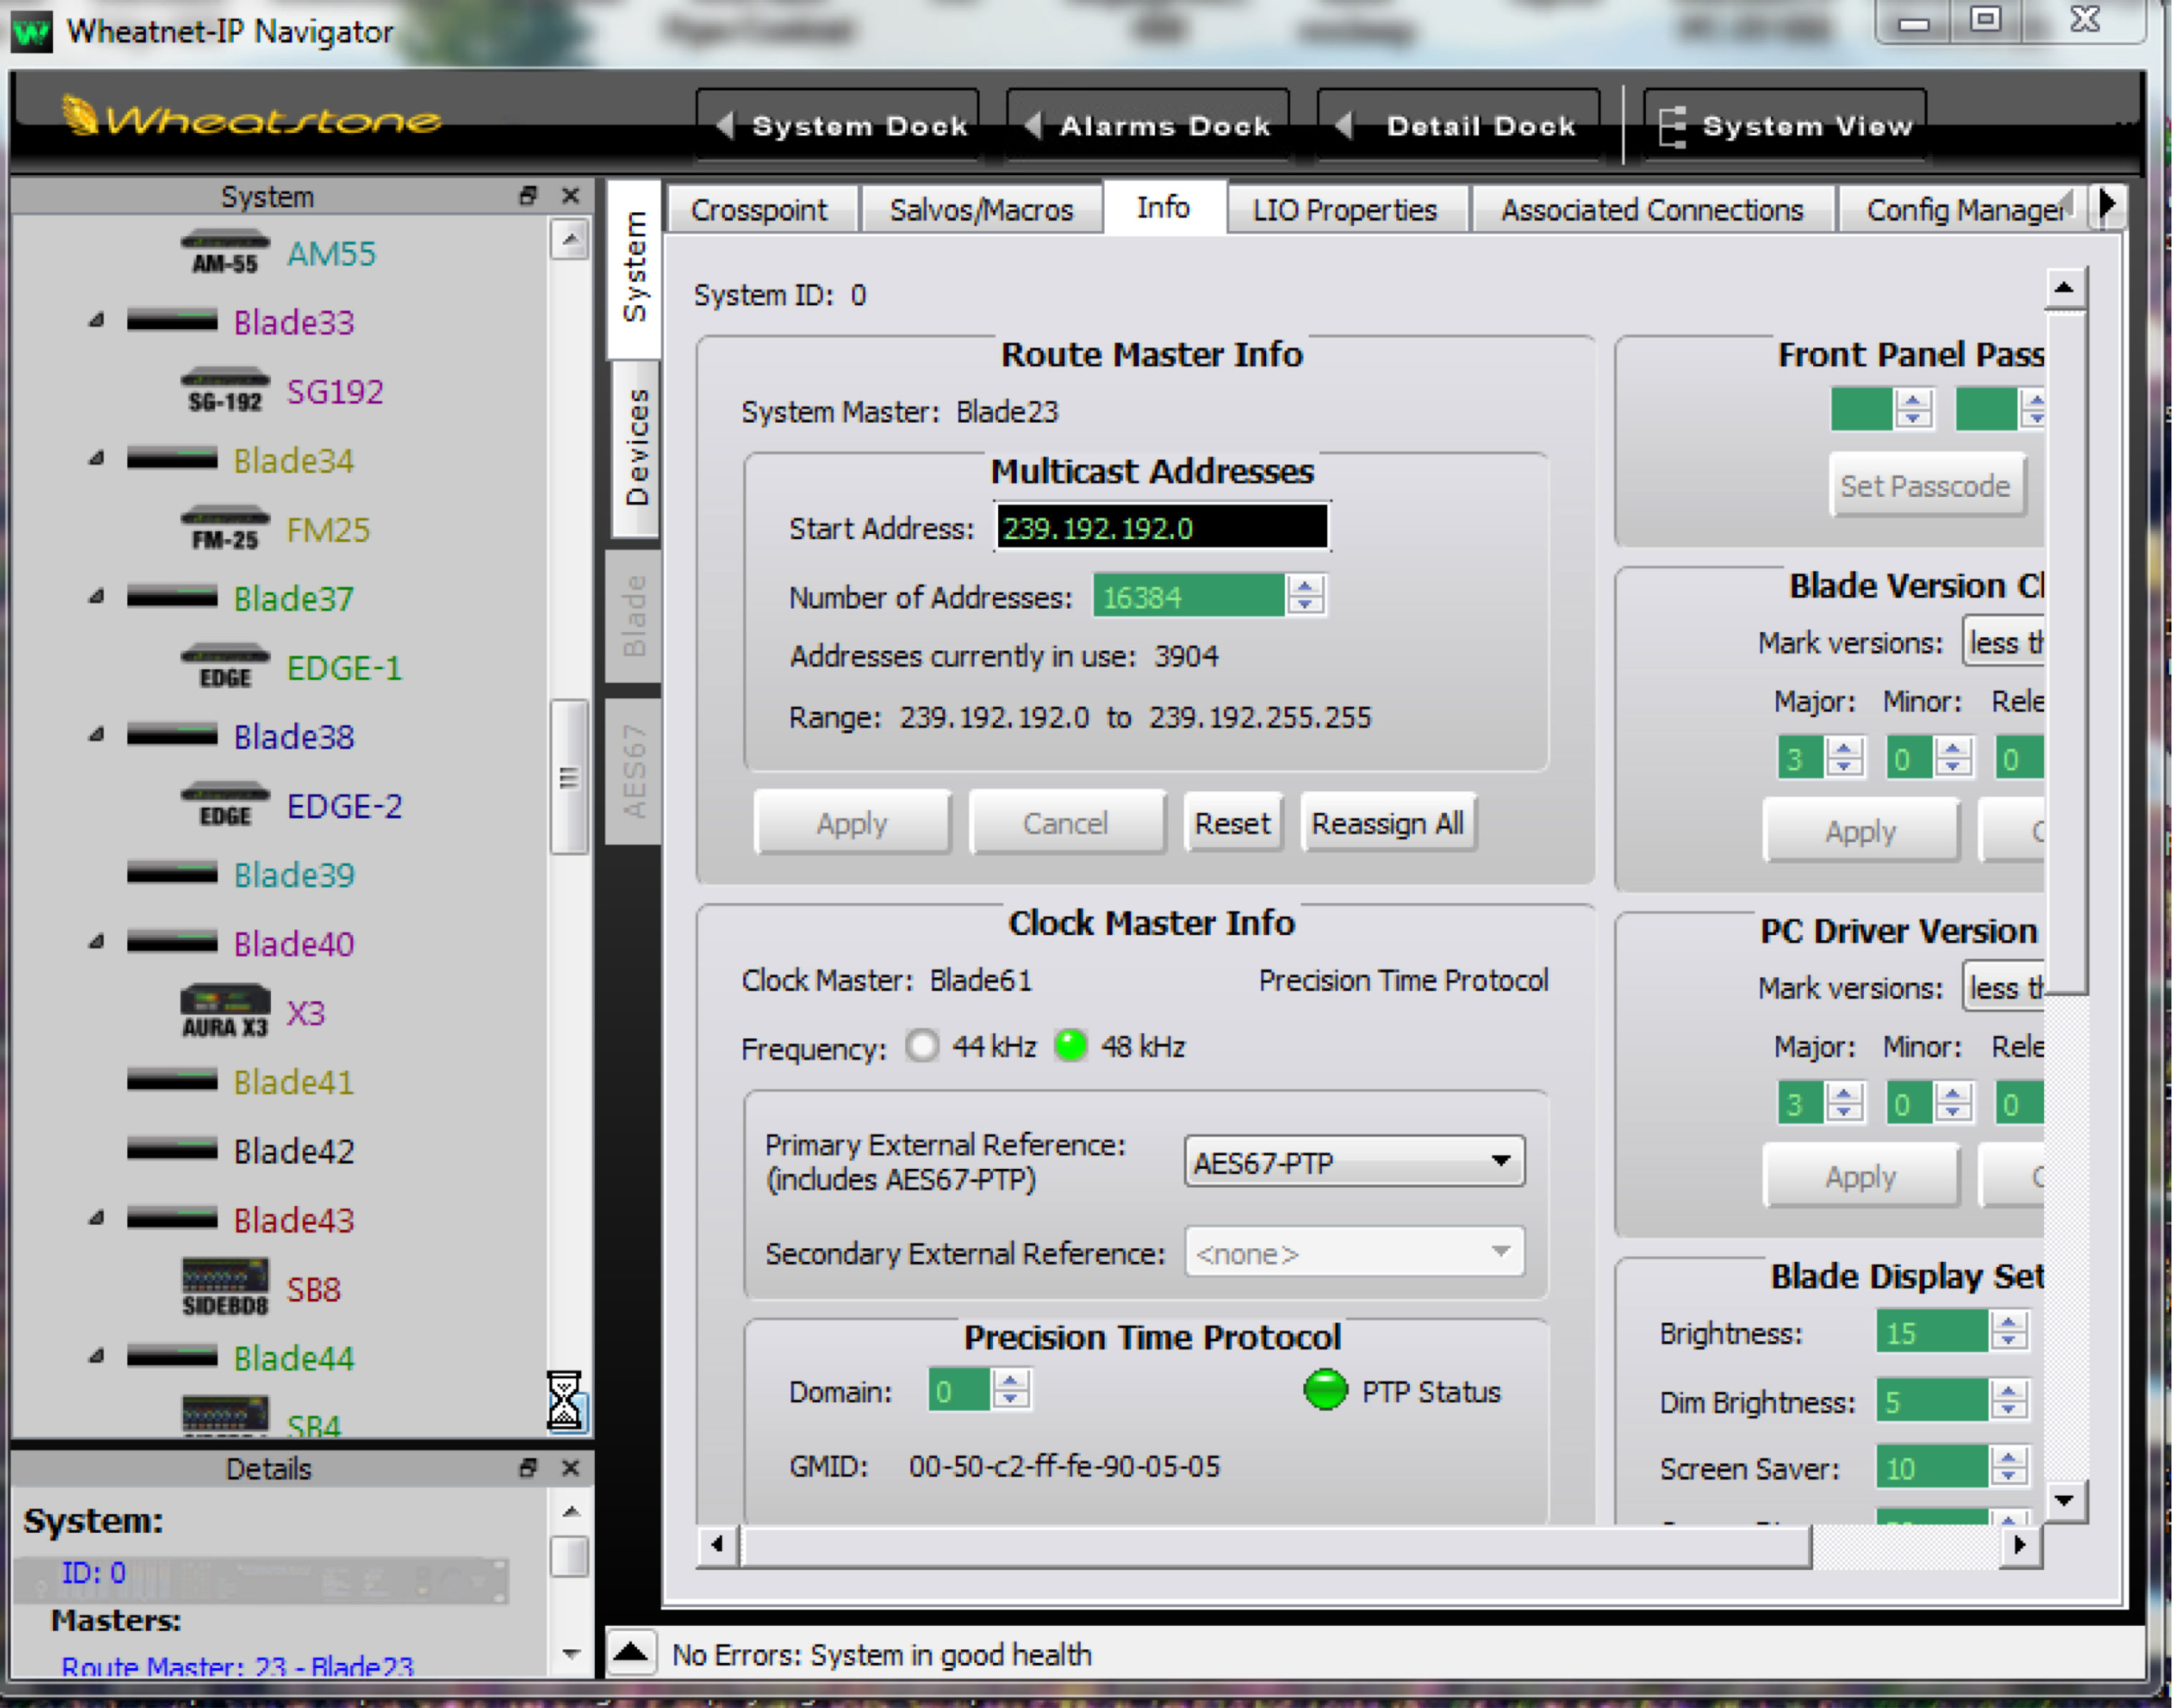This screenshot has width=2172, height=1708.
Task: Select the Blade33 rack icon
Action: click(172, 321)
